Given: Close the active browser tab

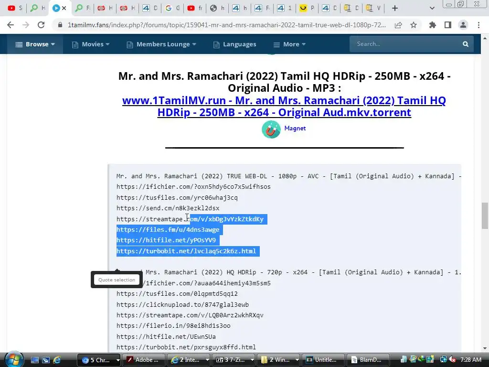Looking at the screenshot, I should (x=64, y=8).
